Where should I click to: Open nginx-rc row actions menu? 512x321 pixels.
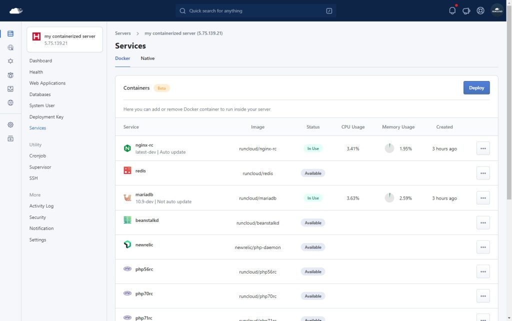483,148
